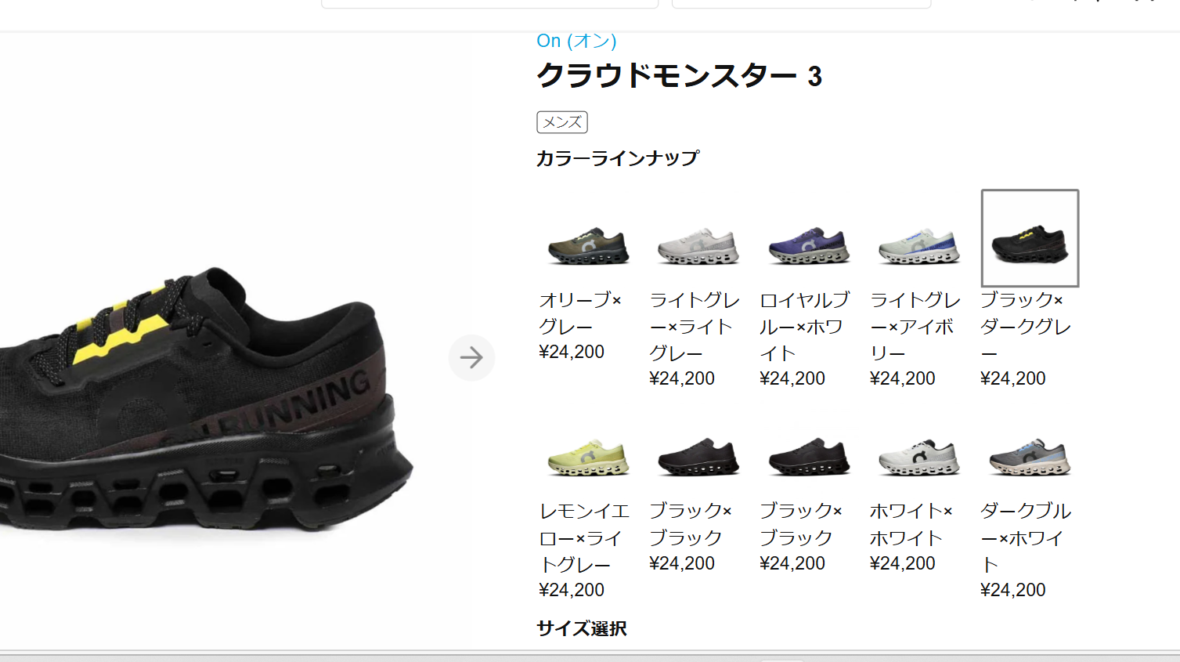
Task: Select the Dark Blue×White shoe thumbnail
Action: pyautogui.click(x=1030, y=457)
